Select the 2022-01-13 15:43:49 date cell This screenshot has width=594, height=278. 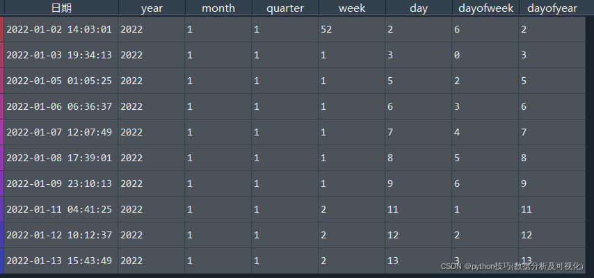[x=59, y=261]
